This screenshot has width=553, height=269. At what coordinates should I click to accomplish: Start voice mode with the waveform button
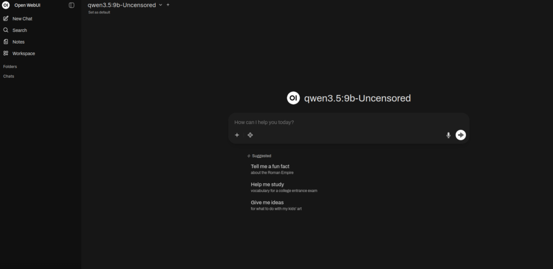click(461, 135)
